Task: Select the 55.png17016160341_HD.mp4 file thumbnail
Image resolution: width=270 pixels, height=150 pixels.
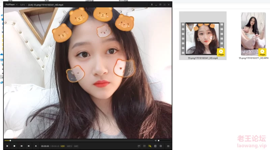Action: tap(202, 38)
